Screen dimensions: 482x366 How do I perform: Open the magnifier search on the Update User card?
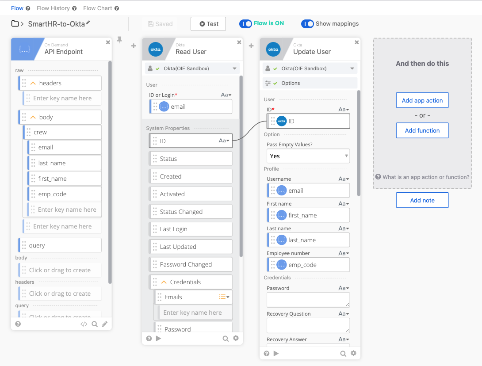(343, 353)
